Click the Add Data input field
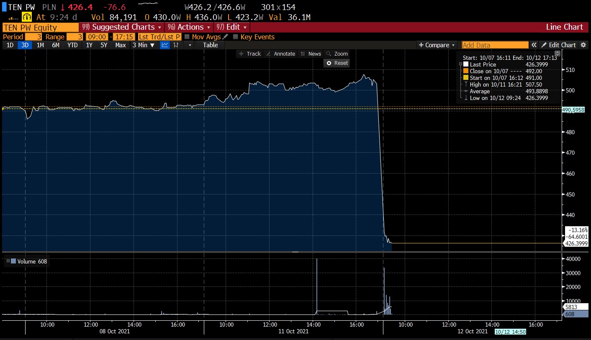 pyautogui.click(x=495, y=45)
